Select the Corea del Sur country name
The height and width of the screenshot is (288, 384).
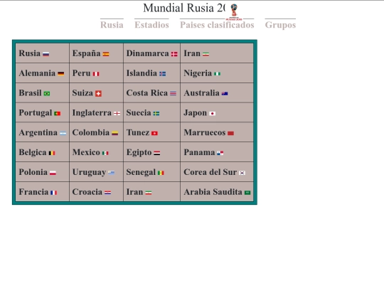(x=210, y=172)
